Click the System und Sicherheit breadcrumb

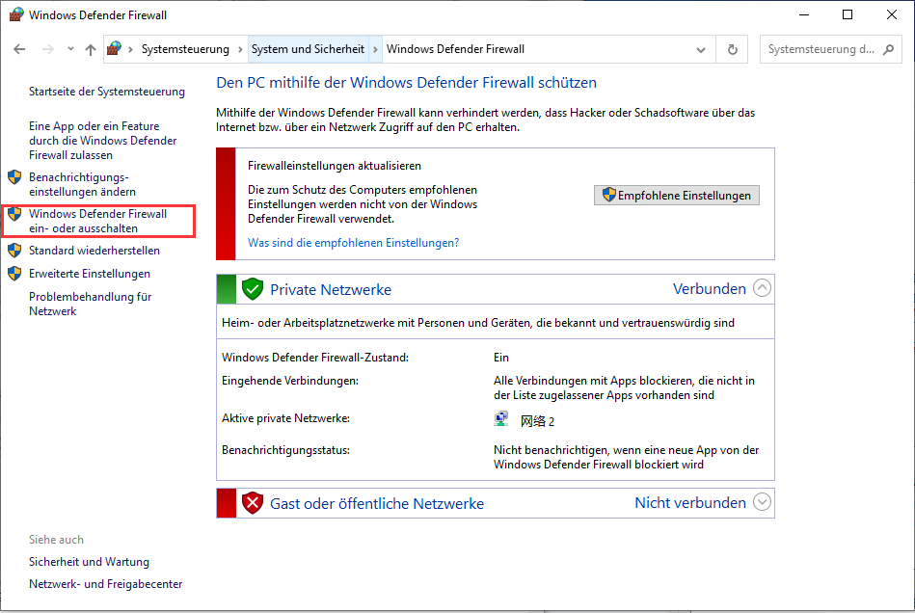coord(309,49)
